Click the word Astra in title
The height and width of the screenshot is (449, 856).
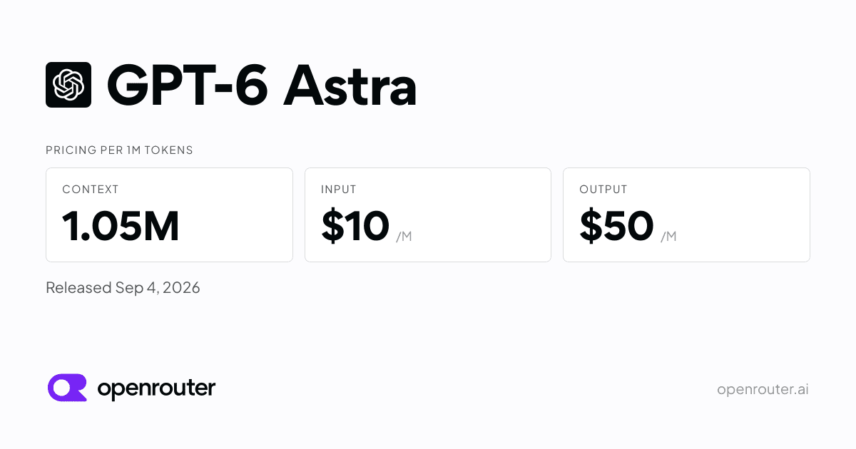pos(350,86)
